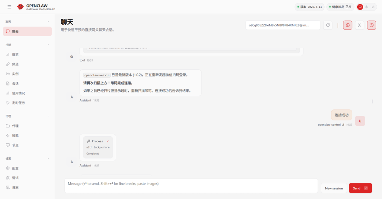Screen dimensions: 382x199
Task: Click the 技能 lightning icon
Action: click(x=8, y=135)
